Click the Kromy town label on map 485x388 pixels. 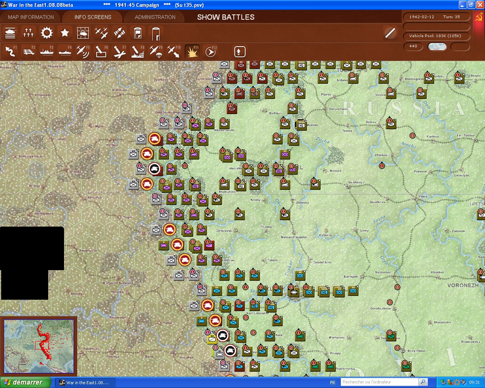(255, 200)
